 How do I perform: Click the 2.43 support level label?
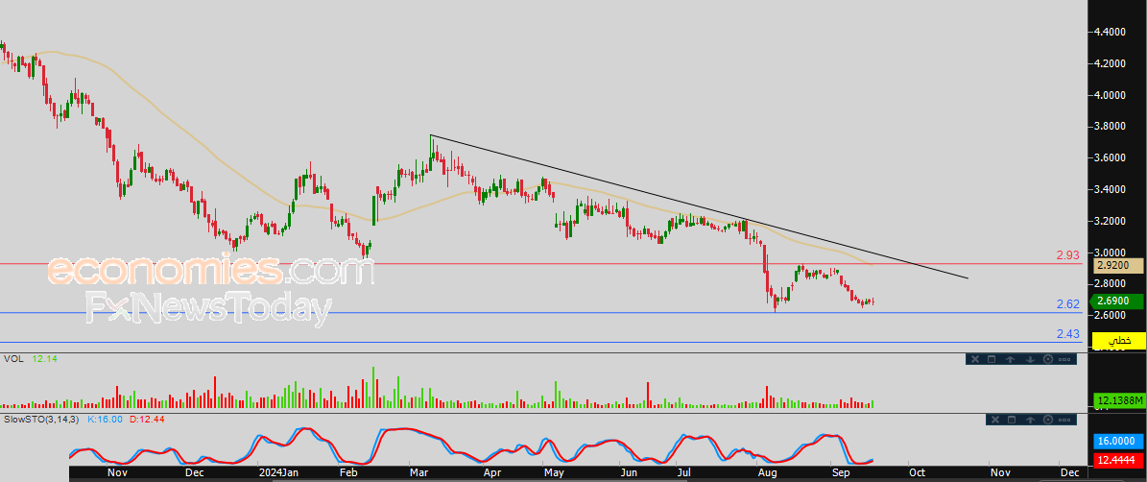point(1068,333)
